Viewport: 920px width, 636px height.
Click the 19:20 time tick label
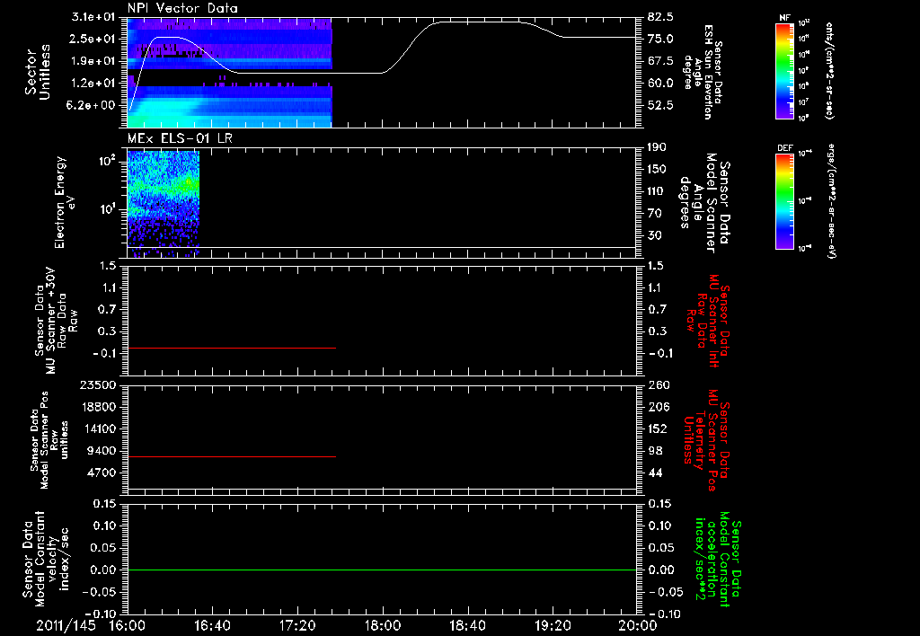coord(553,625)
